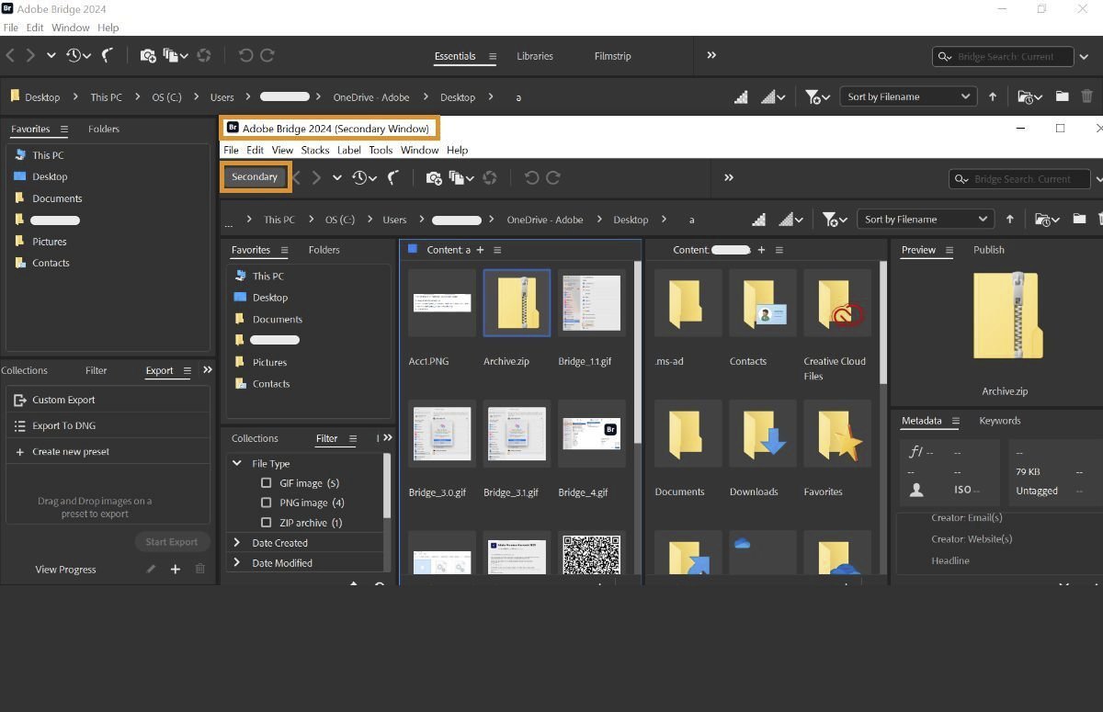Open Sort by Filename dropdown in secondary window
This screenshot has height=712, width=1103.
[x=926, y=220]
